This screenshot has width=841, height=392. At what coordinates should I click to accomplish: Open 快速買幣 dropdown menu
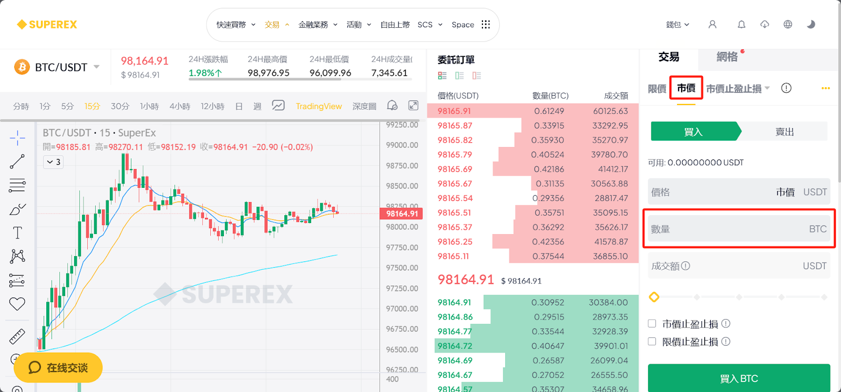pyautogui.click(x=236, y=25)
